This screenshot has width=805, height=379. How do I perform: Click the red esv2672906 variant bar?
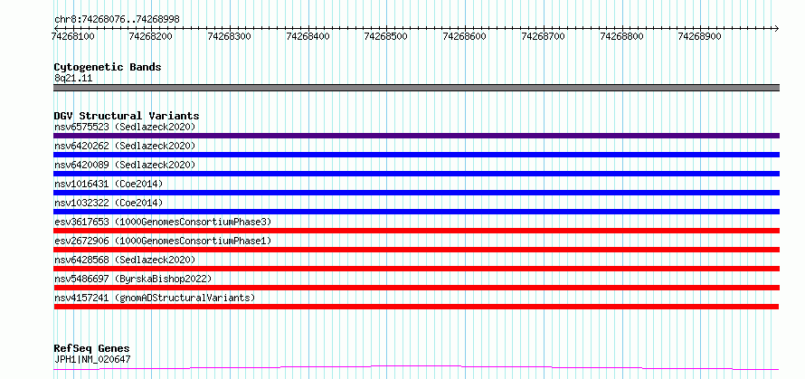pyautogui.click(x=416, y=250)
